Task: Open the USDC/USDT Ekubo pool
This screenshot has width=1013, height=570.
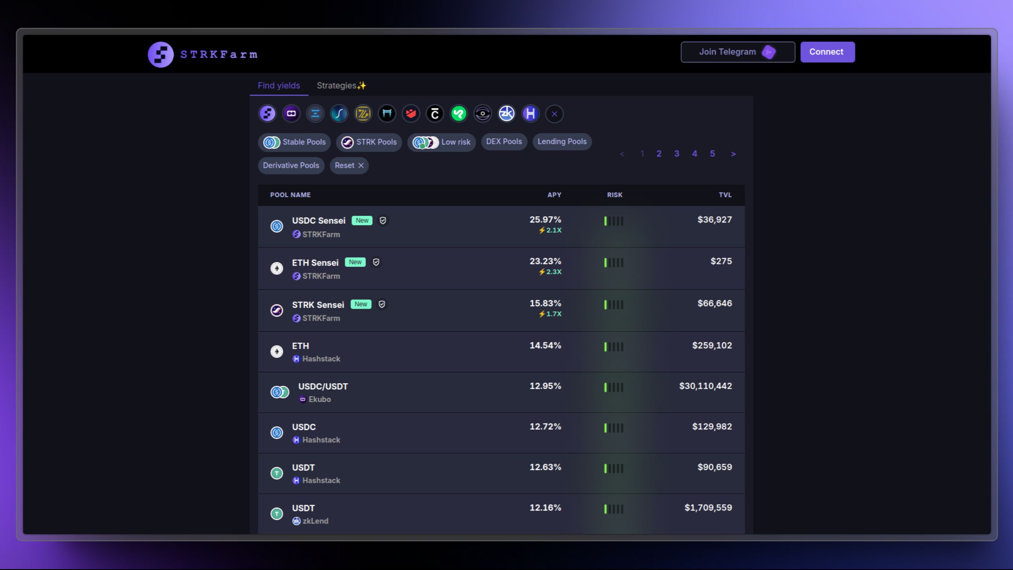Action: (501, 392)
